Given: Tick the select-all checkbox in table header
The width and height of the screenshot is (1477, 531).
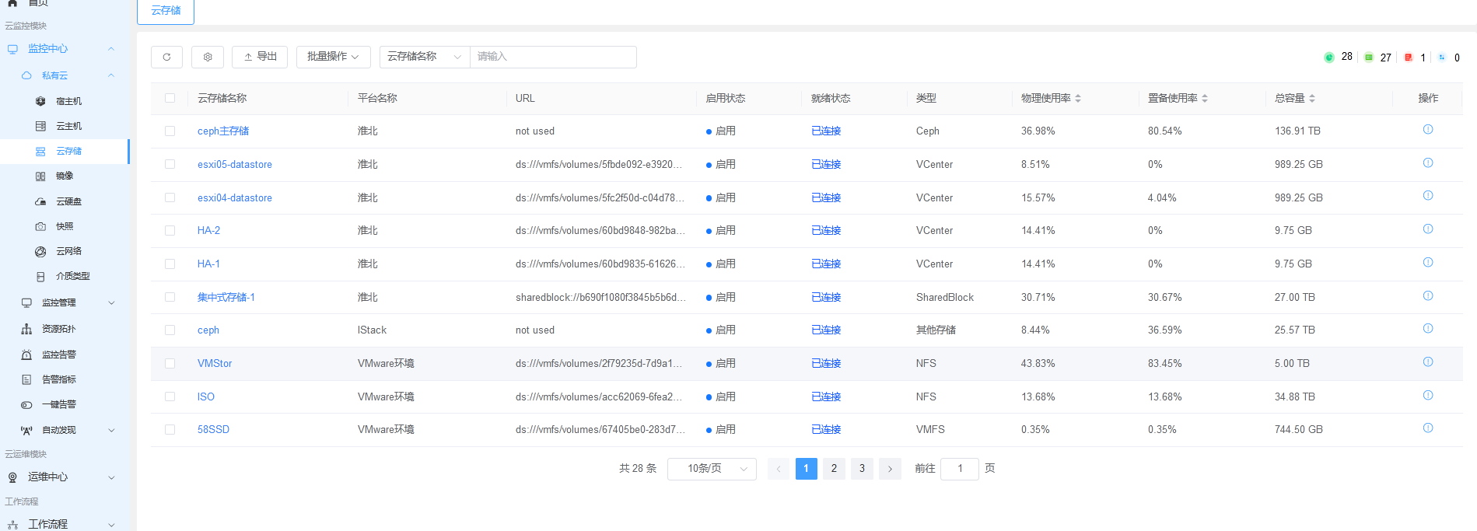Looking at the screenshot, I should point(170,98).
